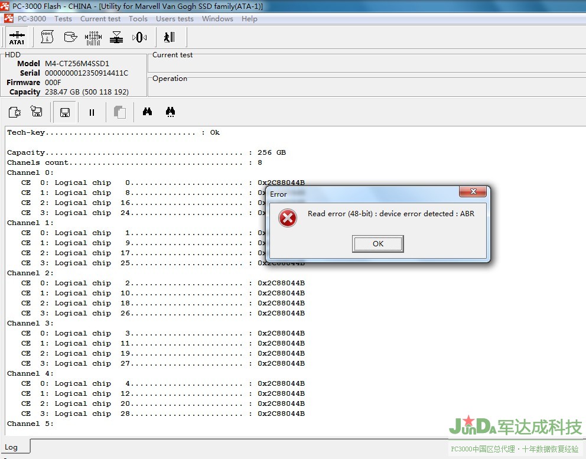The width and height of the screenshot is (586, 459).
Task: Click the Logical chip 28 log row
Action: click(x=163, y=414)
